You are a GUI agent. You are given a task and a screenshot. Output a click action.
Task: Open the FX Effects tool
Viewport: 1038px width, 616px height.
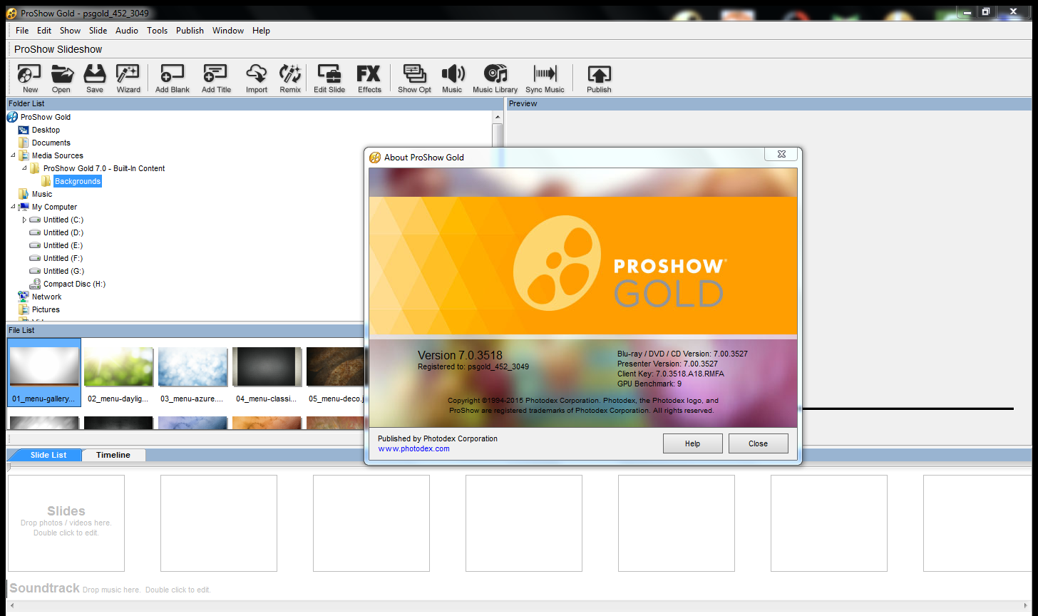coord(369,78)
